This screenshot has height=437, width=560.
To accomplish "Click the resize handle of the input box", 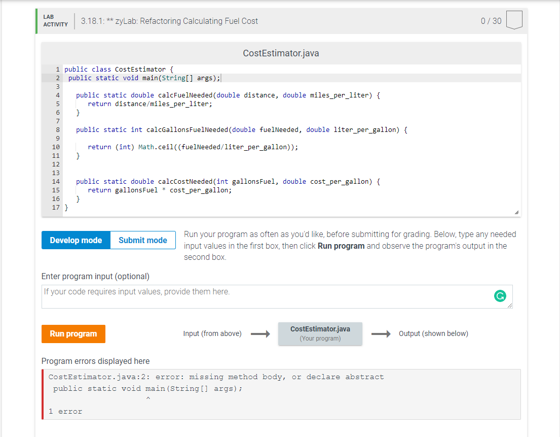I will (508, 305).
